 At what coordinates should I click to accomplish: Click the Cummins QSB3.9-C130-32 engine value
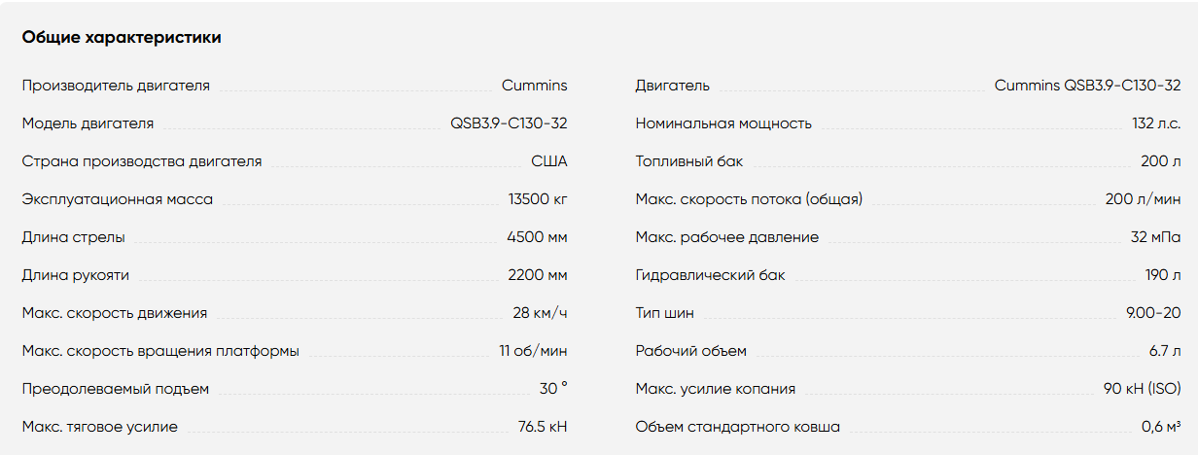tap(1088, 86)
